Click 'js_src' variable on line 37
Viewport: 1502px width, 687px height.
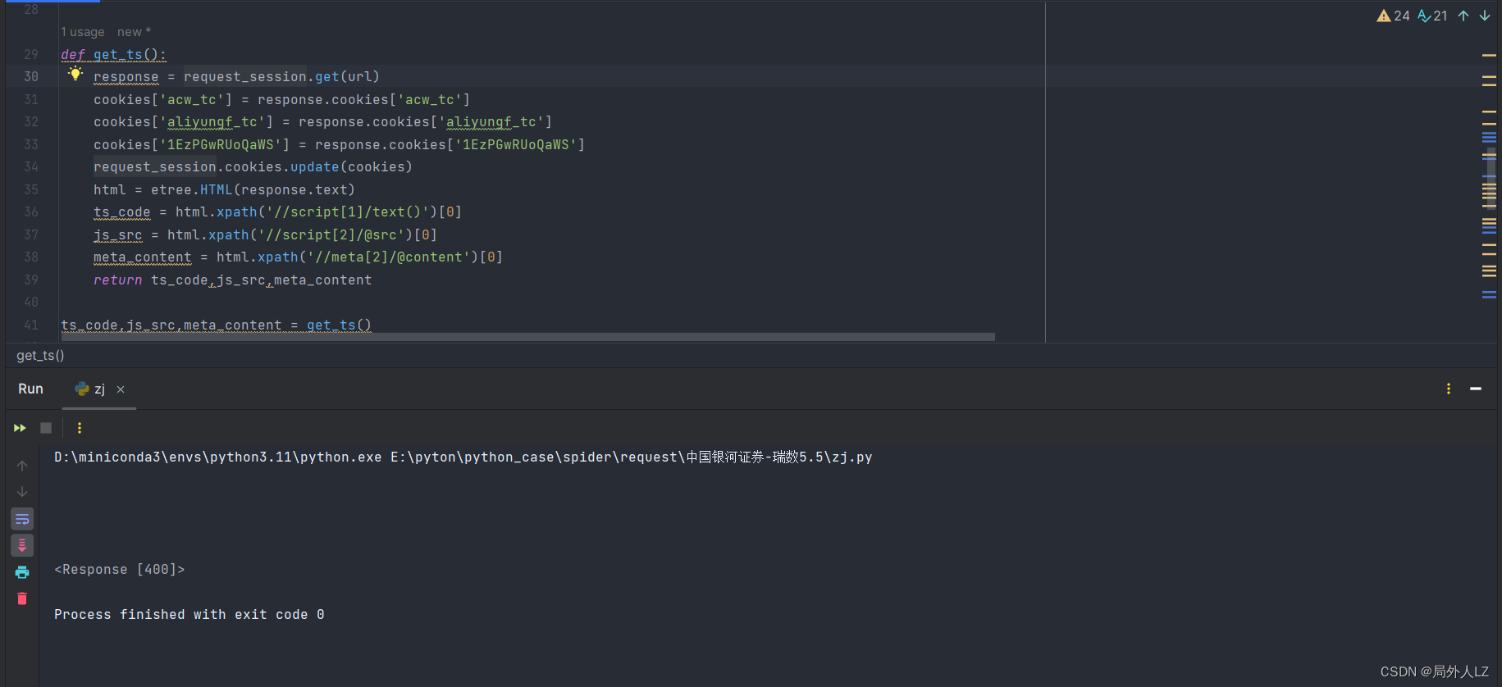coord(118,234)
